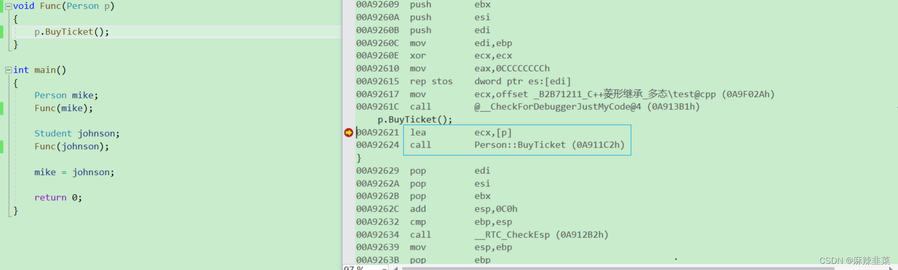Click the Person type in Func signature

point(83,6)
